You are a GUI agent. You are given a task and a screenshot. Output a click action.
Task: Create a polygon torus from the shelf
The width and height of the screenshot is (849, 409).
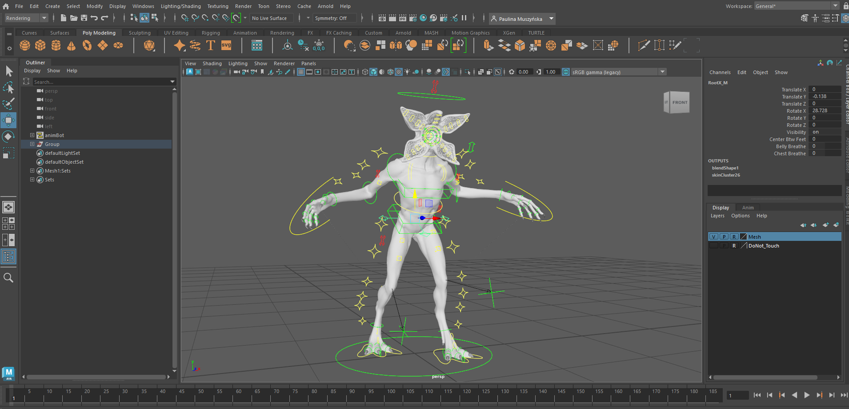pos(87,45)
